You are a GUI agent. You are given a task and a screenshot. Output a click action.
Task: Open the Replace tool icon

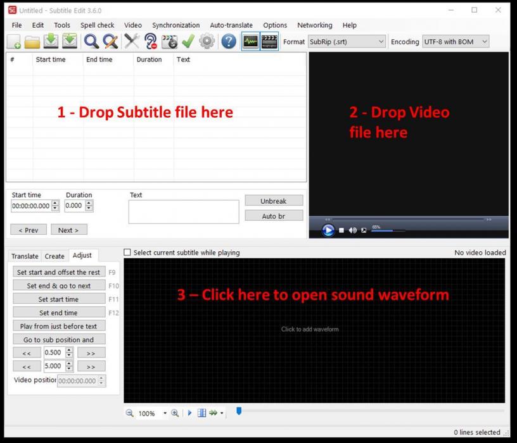111,42
